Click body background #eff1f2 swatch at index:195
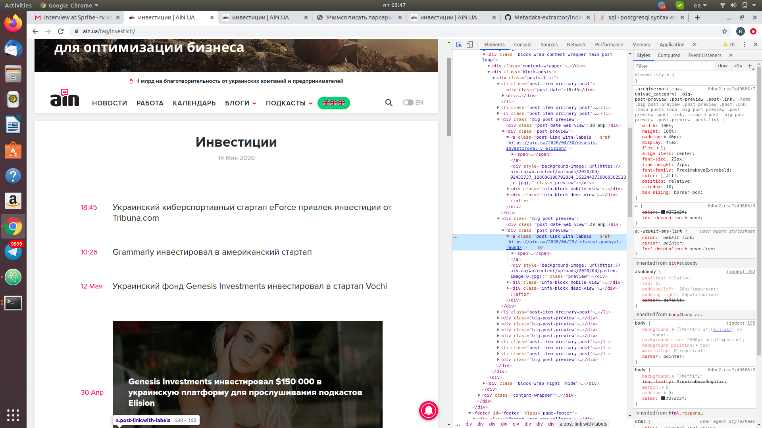Screen dimensions: 762x428 click(x=679, y=330)
